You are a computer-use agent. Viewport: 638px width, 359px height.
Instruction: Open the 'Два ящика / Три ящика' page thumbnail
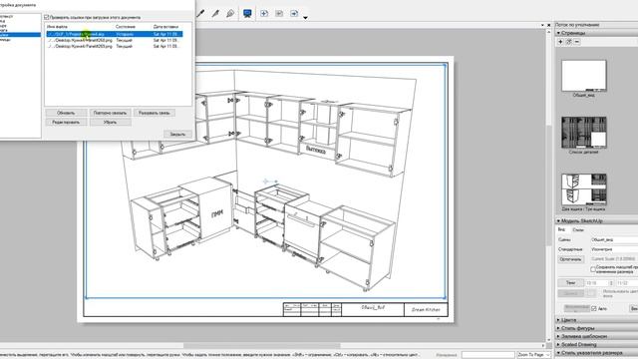tap(584, 189)
